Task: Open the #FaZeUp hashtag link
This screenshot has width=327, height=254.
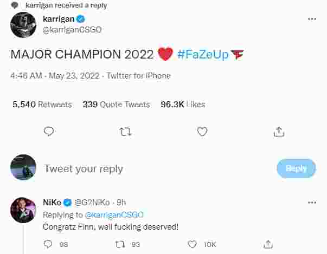Action: (203, 55)
